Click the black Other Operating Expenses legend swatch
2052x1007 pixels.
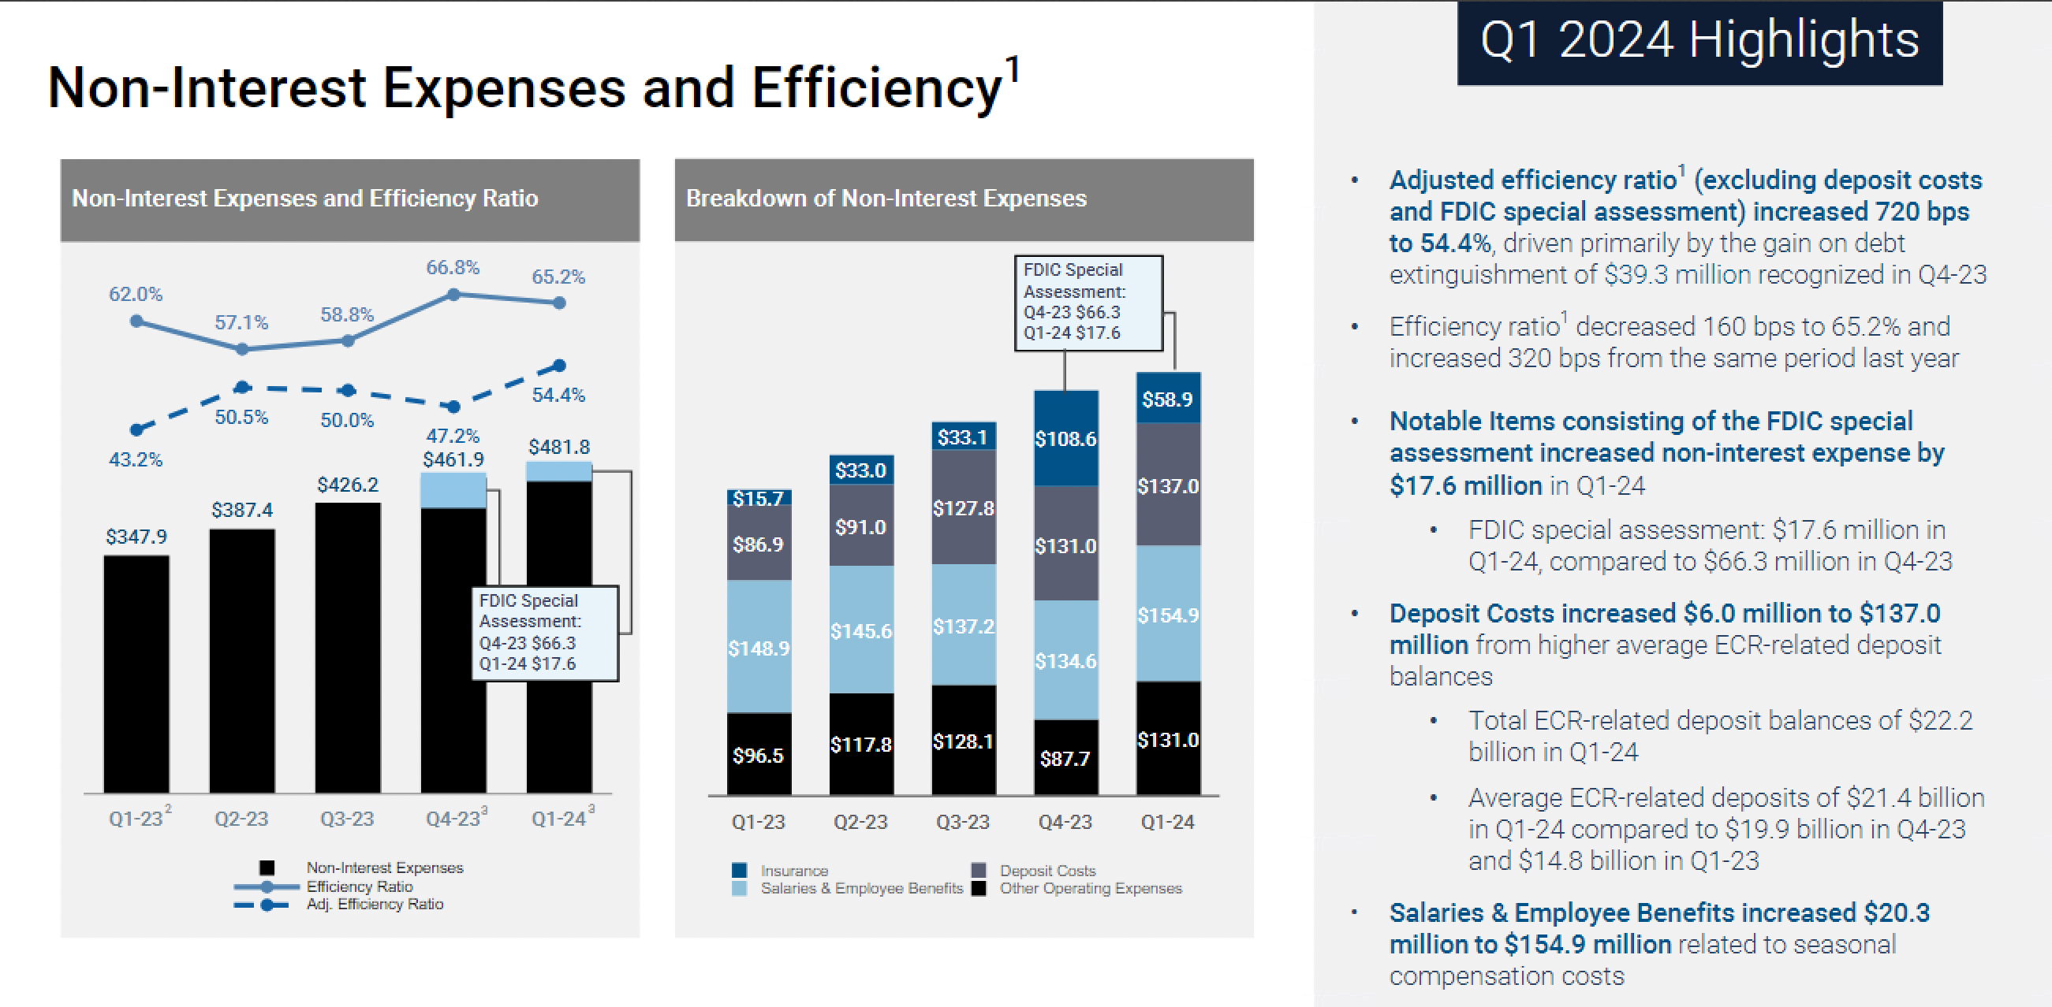(x=979, y=887)
